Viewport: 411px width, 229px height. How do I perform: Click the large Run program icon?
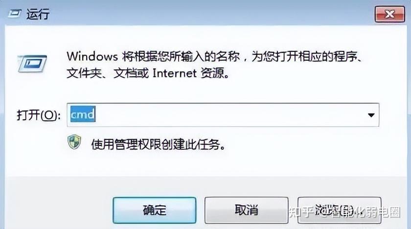[32, 64]
